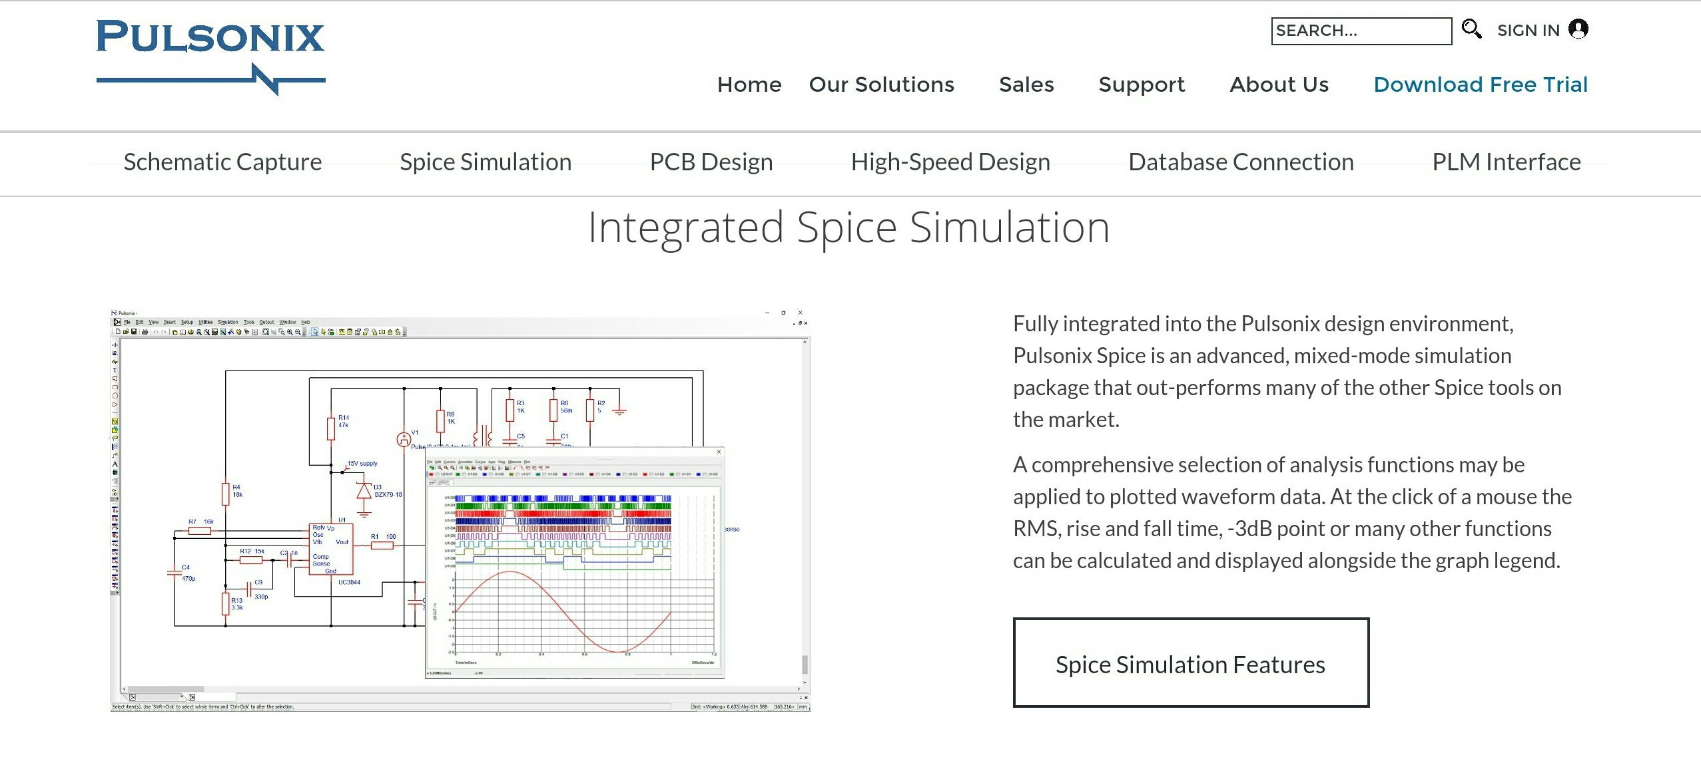Viewport: 1701px width, 769px height.
Task: Click the Pulsonix Spice schematic screenshot
Action: 460,510
